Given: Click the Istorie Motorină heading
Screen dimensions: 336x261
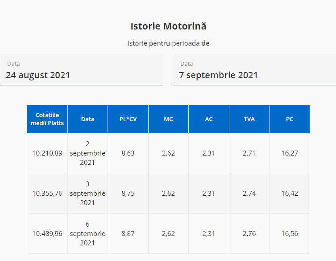Looking at the screenshot, I should pyautogui.click(x=168, y=26).
